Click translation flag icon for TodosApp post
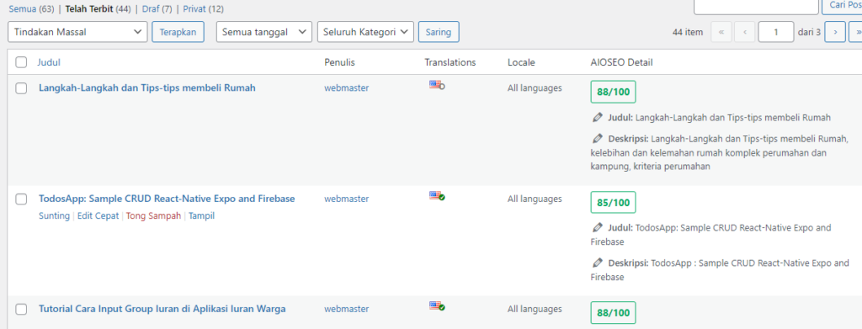Viewport: 862px width, 329px height. (x=437, y=195)
